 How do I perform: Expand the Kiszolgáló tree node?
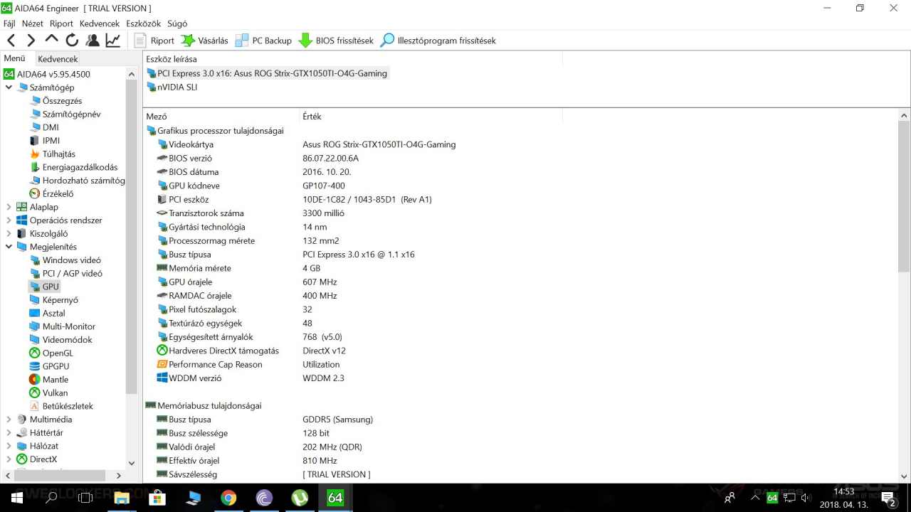click(x=9, y=233)
